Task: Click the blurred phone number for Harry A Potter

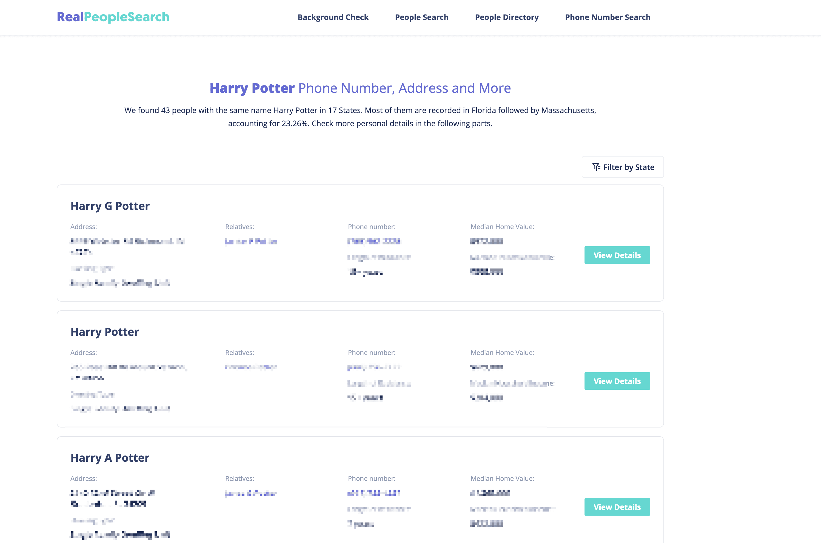Action: (374, 493)
